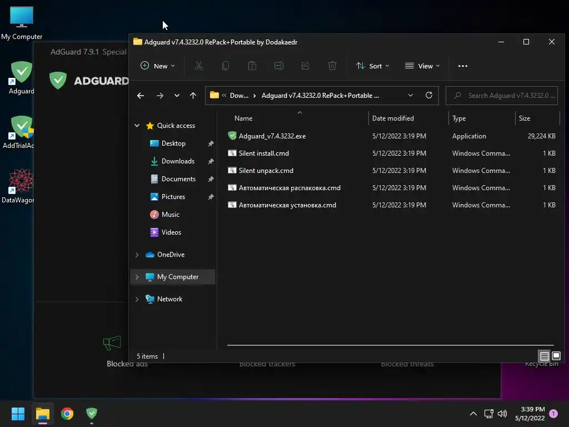The height and width of the screenshot is (427, 569).
Task: Select Documents in the navigation pane
Action: click(x=178, y=178)
